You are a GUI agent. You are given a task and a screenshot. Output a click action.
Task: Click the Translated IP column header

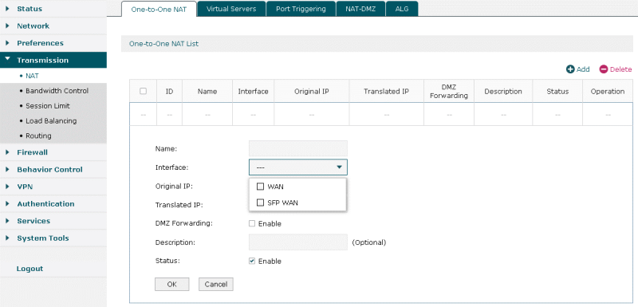click(x=386, y=92)
